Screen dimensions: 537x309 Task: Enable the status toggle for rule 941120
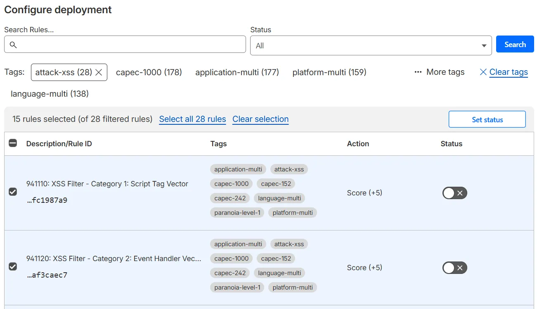click(454, 268)
